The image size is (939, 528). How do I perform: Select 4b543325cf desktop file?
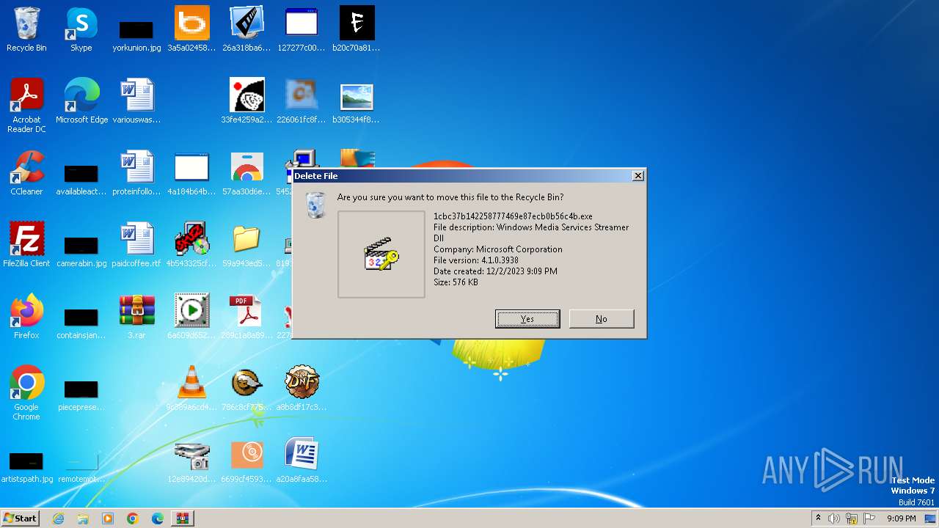(191, 245)
